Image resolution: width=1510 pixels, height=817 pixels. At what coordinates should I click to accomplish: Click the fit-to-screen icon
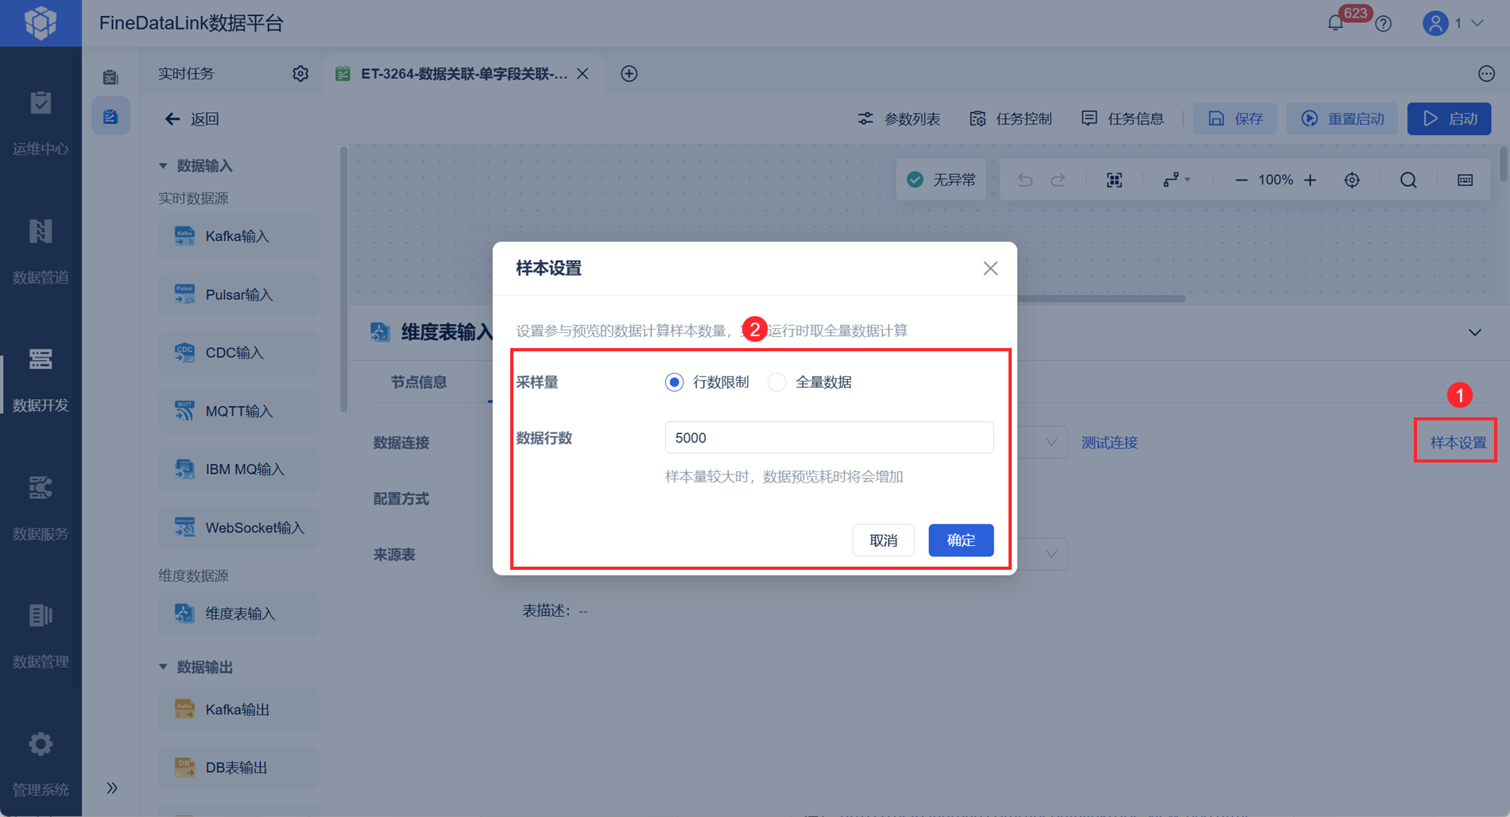coord(1114,180)
